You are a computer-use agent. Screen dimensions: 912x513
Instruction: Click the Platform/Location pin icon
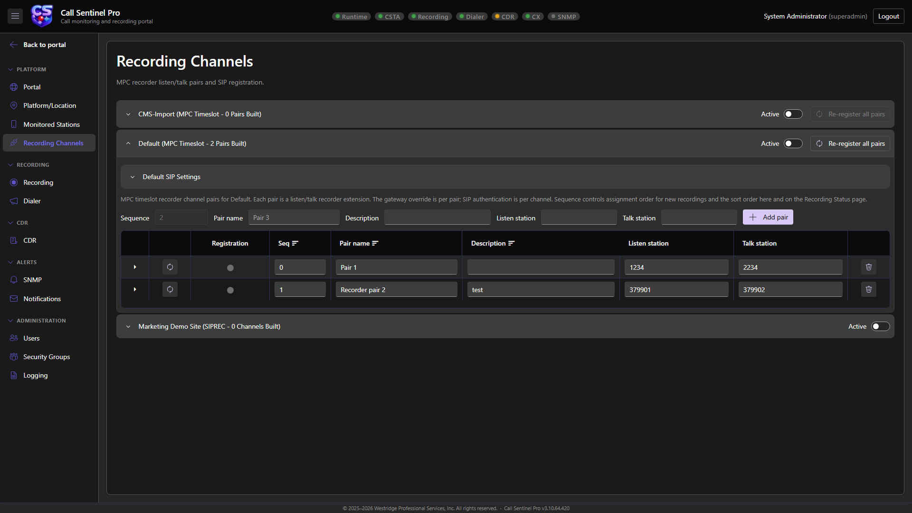[14, 105]
